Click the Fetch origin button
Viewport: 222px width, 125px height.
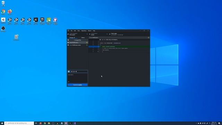(117, 34)
